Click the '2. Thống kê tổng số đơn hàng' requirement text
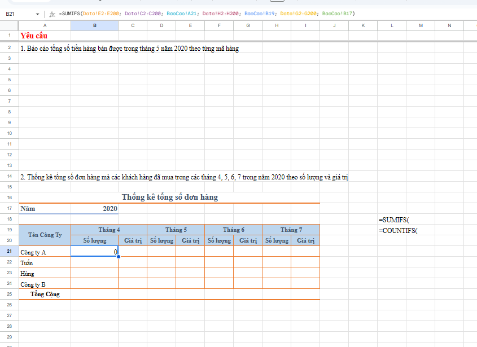Image resolution: width=477 pixels, height=347 pixels. 184,177
